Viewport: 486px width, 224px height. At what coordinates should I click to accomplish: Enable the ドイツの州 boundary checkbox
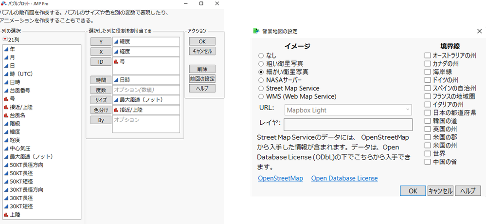428,80
